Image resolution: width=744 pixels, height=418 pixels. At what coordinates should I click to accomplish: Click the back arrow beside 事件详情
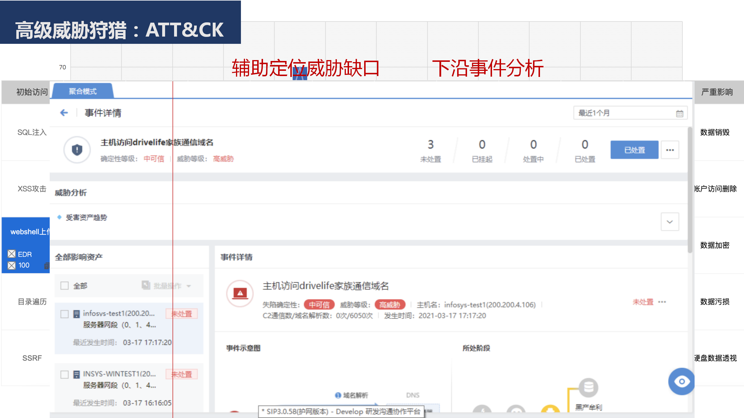click(64, 113)
